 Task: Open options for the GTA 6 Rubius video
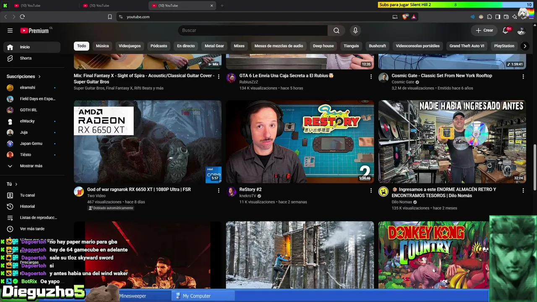371,77
